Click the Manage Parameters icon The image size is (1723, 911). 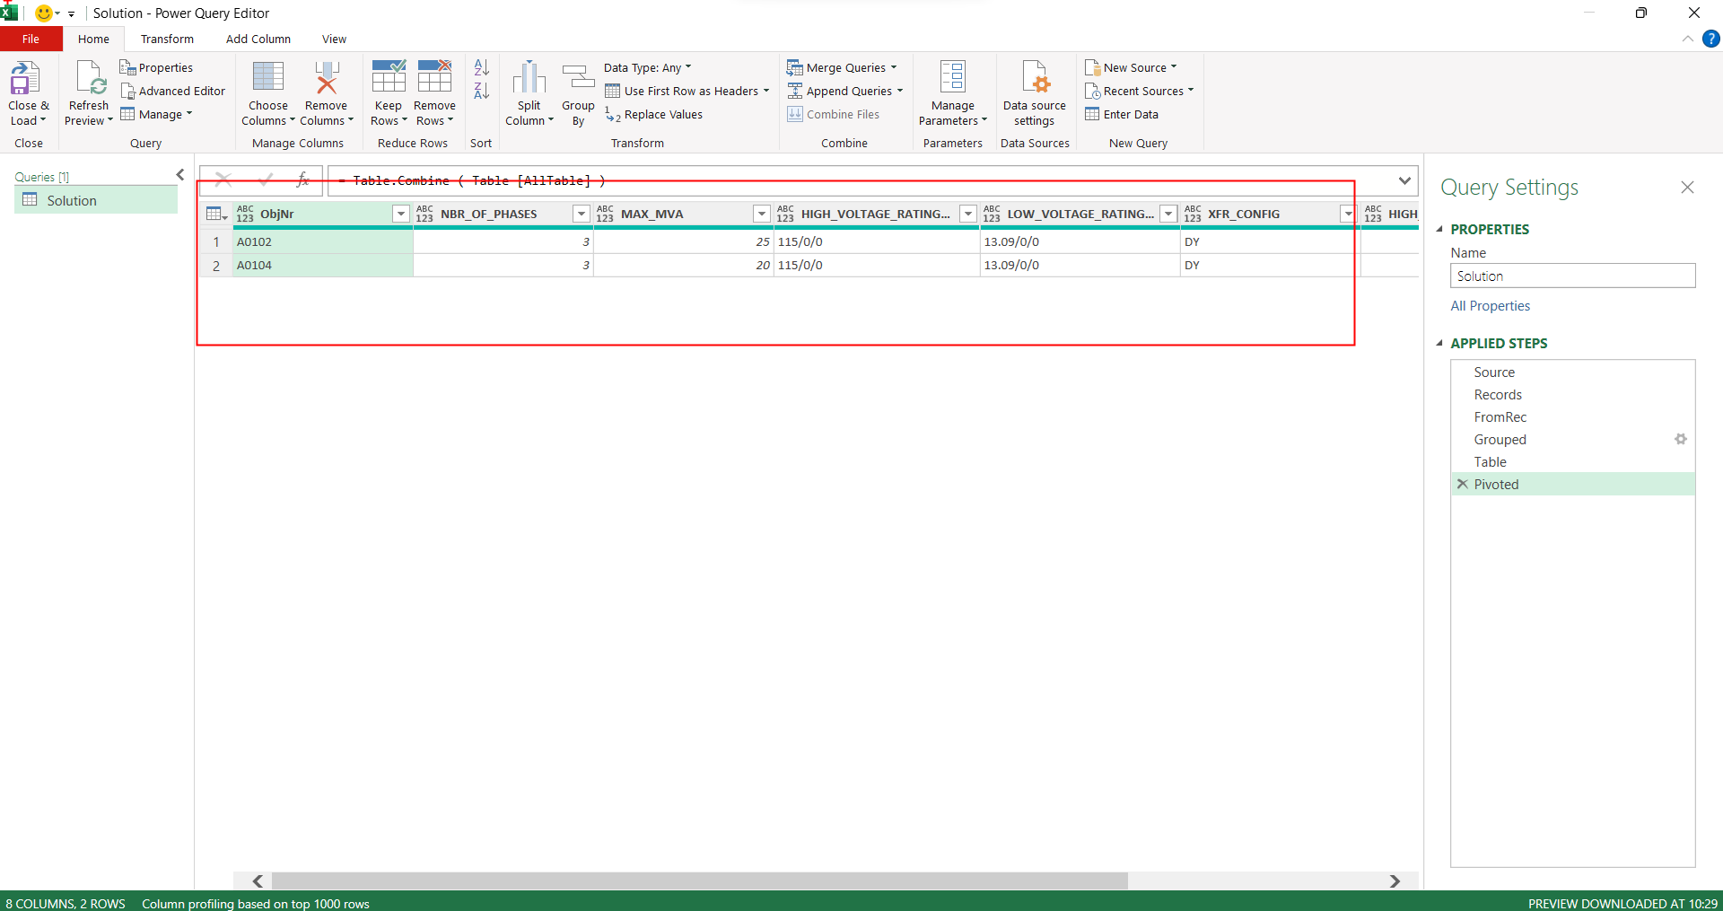pos(953,77)
